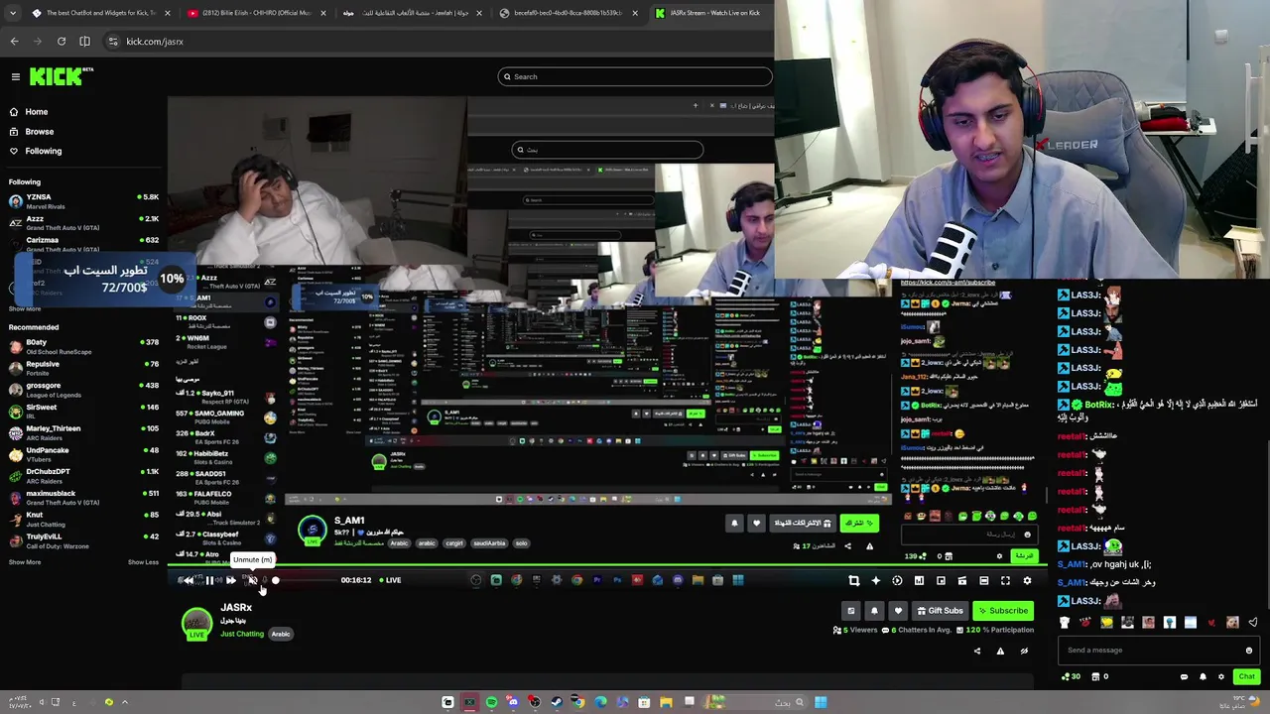Viewport: 1270px width, 714px height.
Task: Send message with the green Chat button
Action: tap(1246, 676)
